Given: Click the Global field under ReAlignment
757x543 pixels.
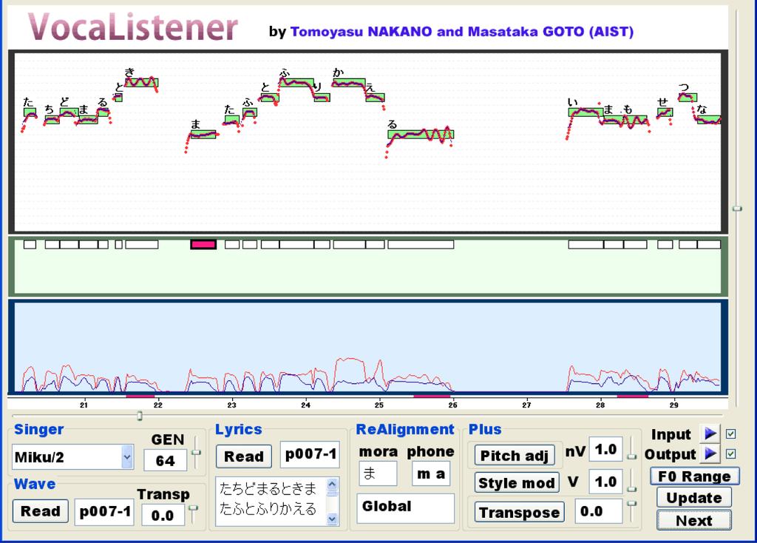Looking at the screenshot, I should (406, 507).
